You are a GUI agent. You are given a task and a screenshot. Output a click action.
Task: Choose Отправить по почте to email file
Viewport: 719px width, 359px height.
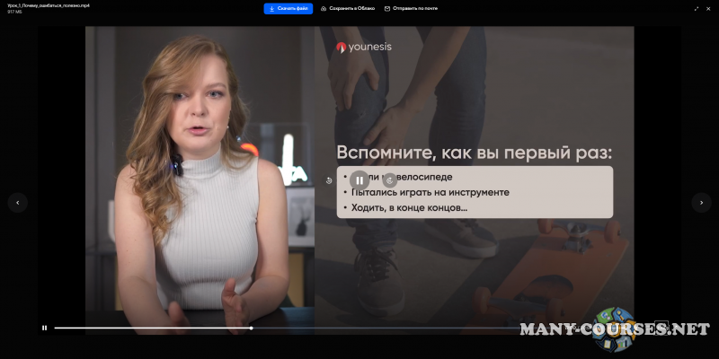tap(411, 8)
